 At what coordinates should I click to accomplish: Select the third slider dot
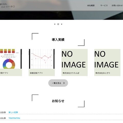point(61,24)
